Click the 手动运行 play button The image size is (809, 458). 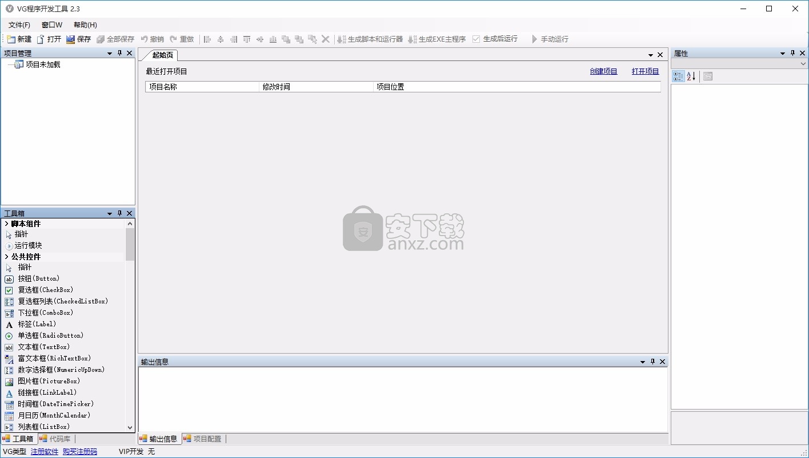[x=550, y=39]
